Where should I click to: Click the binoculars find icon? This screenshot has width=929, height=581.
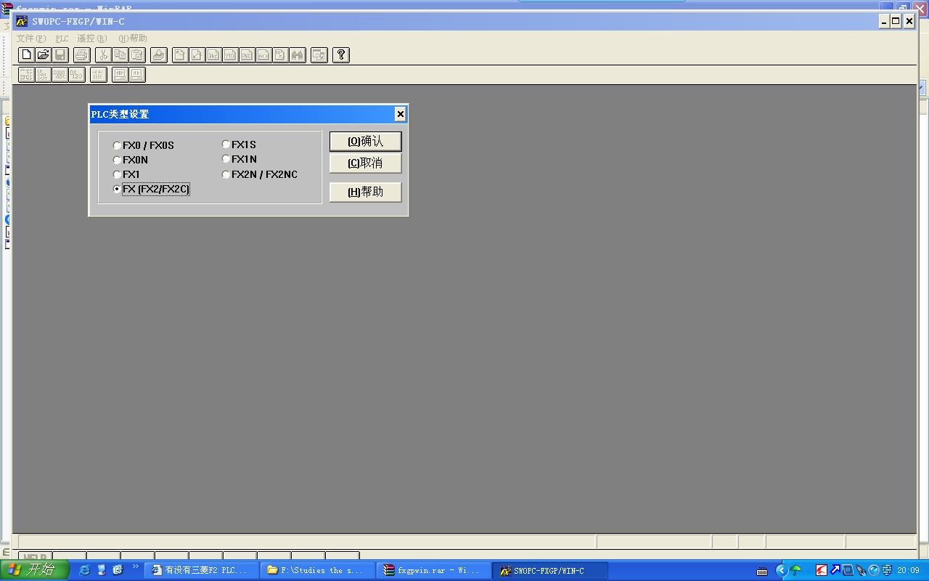click(x=298, y=55)
